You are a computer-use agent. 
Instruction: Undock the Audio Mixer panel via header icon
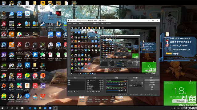[128, 78]
